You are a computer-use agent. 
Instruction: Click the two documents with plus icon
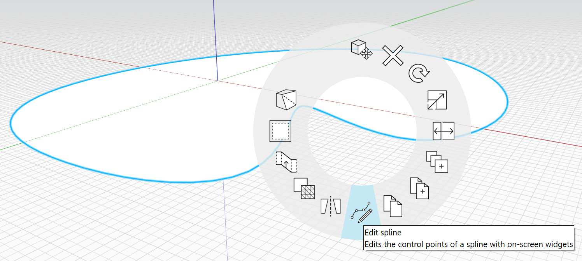(419, 188)
